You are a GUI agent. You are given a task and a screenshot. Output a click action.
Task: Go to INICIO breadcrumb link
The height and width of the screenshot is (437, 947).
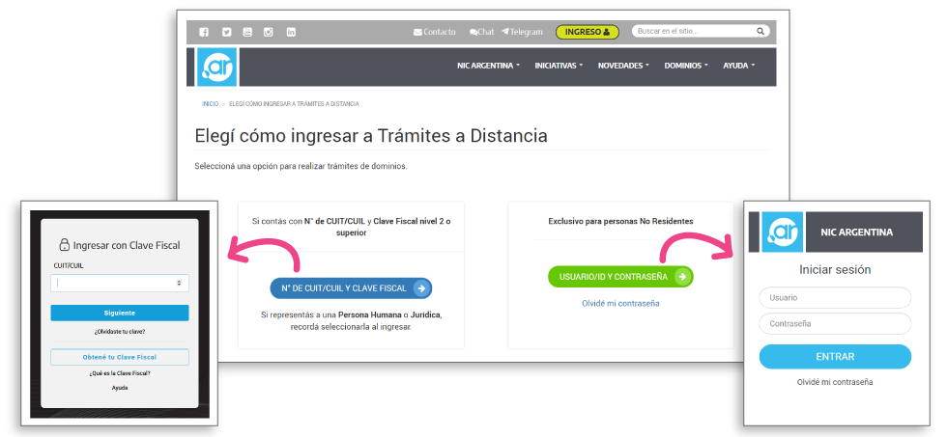(x=211, y=104)
